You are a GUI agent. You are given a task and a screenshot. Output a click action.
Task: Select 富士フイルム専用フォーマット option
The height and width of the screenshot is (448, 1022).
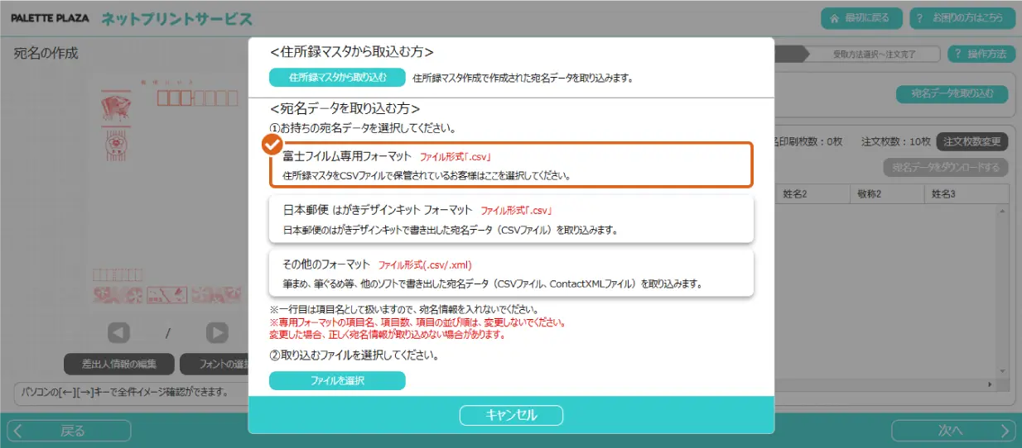(x=511, y=165)
